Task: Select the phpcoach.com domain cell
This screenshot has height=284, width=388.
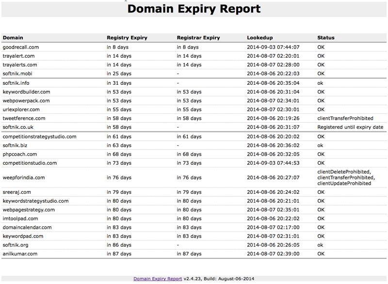Action: [x=20, y=154]
